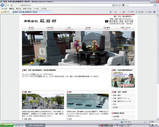Click the vertical scrollbar up arrow

[x=158, y=16]
